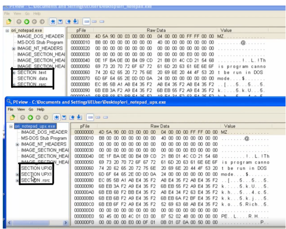
Task: Click Value column header in ori_notepad_upx window
Action: pos(230,126)
